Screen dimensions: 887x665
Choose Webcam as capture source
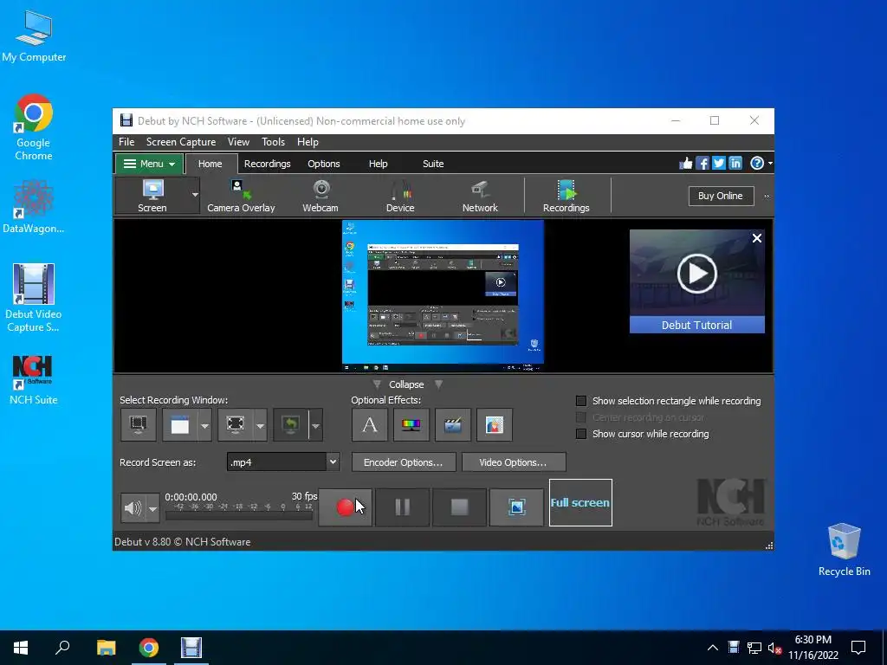pyautogui.click(x=320, y=196)
